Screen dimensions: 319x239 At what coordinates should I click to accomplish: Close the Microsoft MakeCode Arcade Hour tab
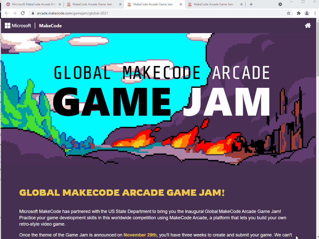pos(60,4)
